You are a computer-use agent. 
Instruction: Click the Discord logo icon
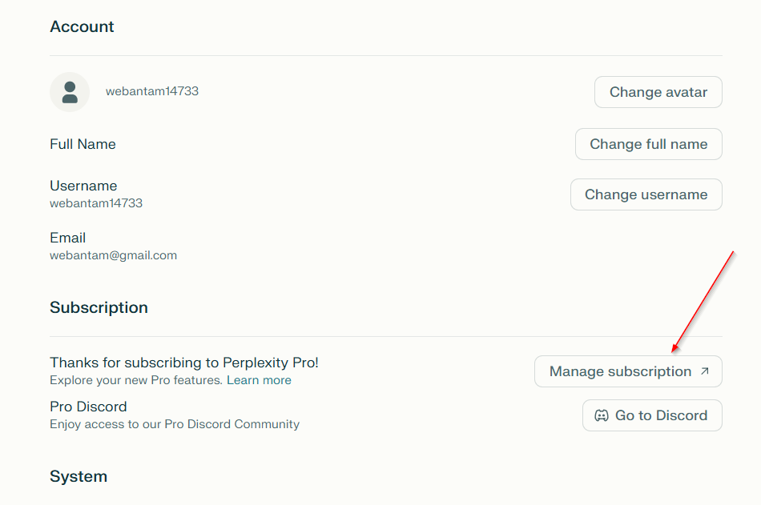[x=602, y=415]
